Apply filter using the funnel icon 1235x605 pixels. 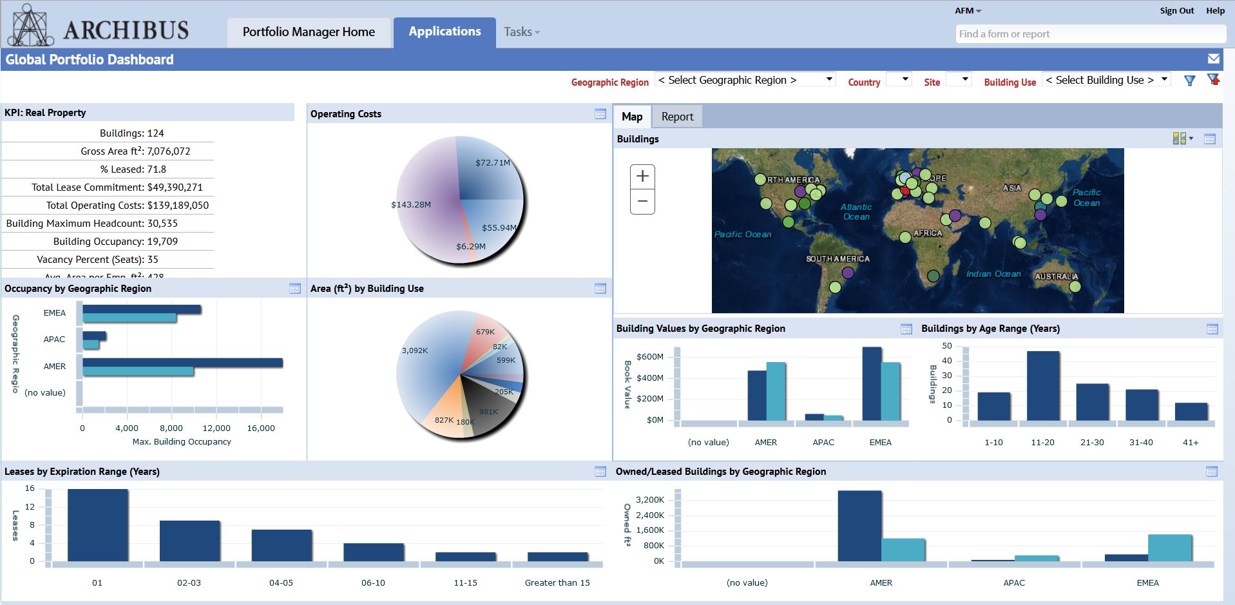point(1189,81)
